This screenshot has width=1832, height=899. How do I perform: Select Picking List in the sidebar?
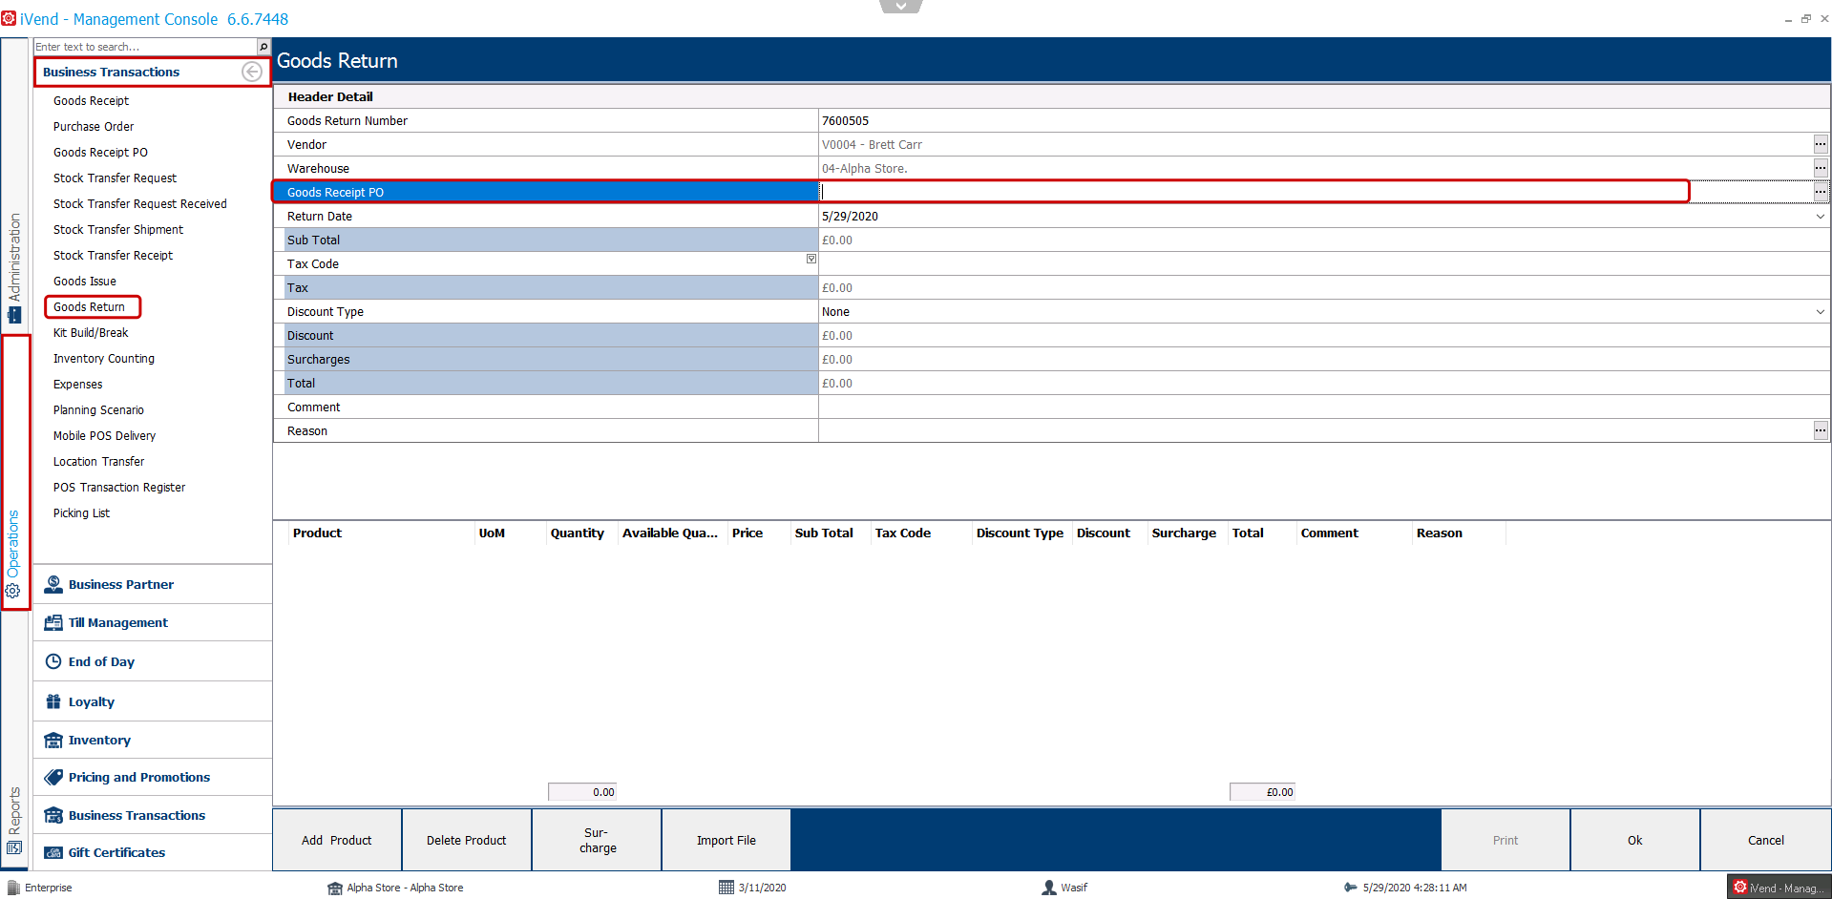click(81, 512)
